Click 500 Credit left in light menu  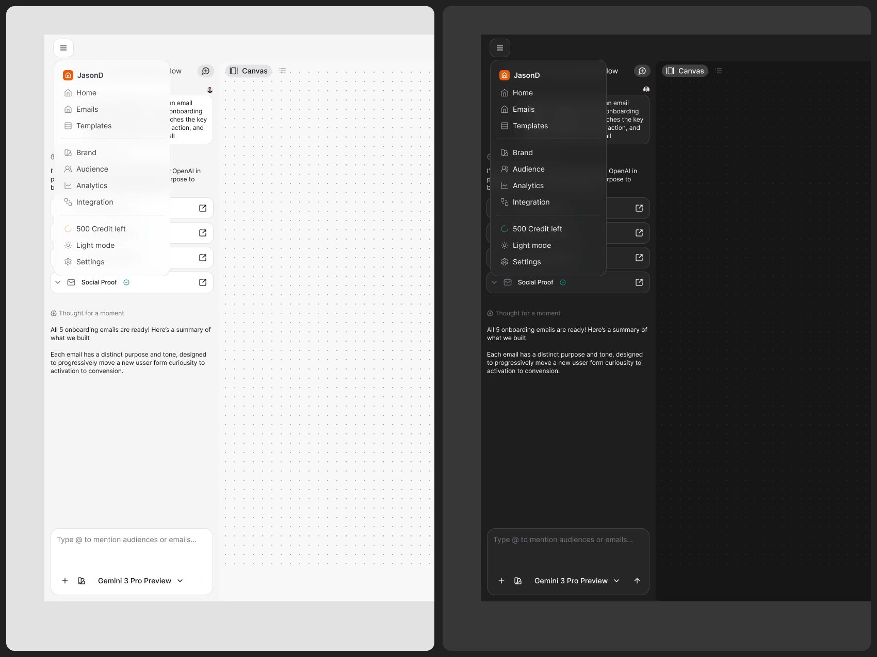pos(112,229)
